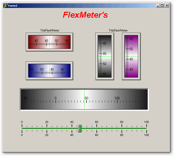Image resolution: width=174 pixels, height=156 pixels.
Task: Click the 80 label above the slider
Action: [122, 122]
